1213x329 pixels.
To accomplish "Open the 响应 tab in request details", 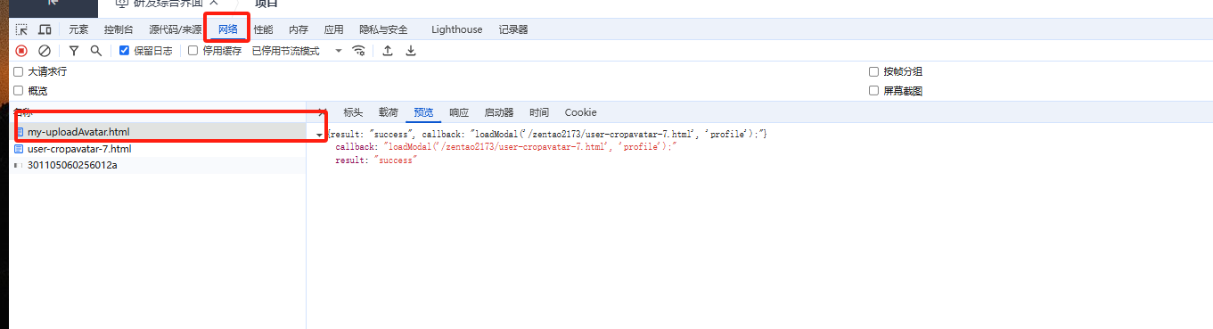I will click(459, 112).
